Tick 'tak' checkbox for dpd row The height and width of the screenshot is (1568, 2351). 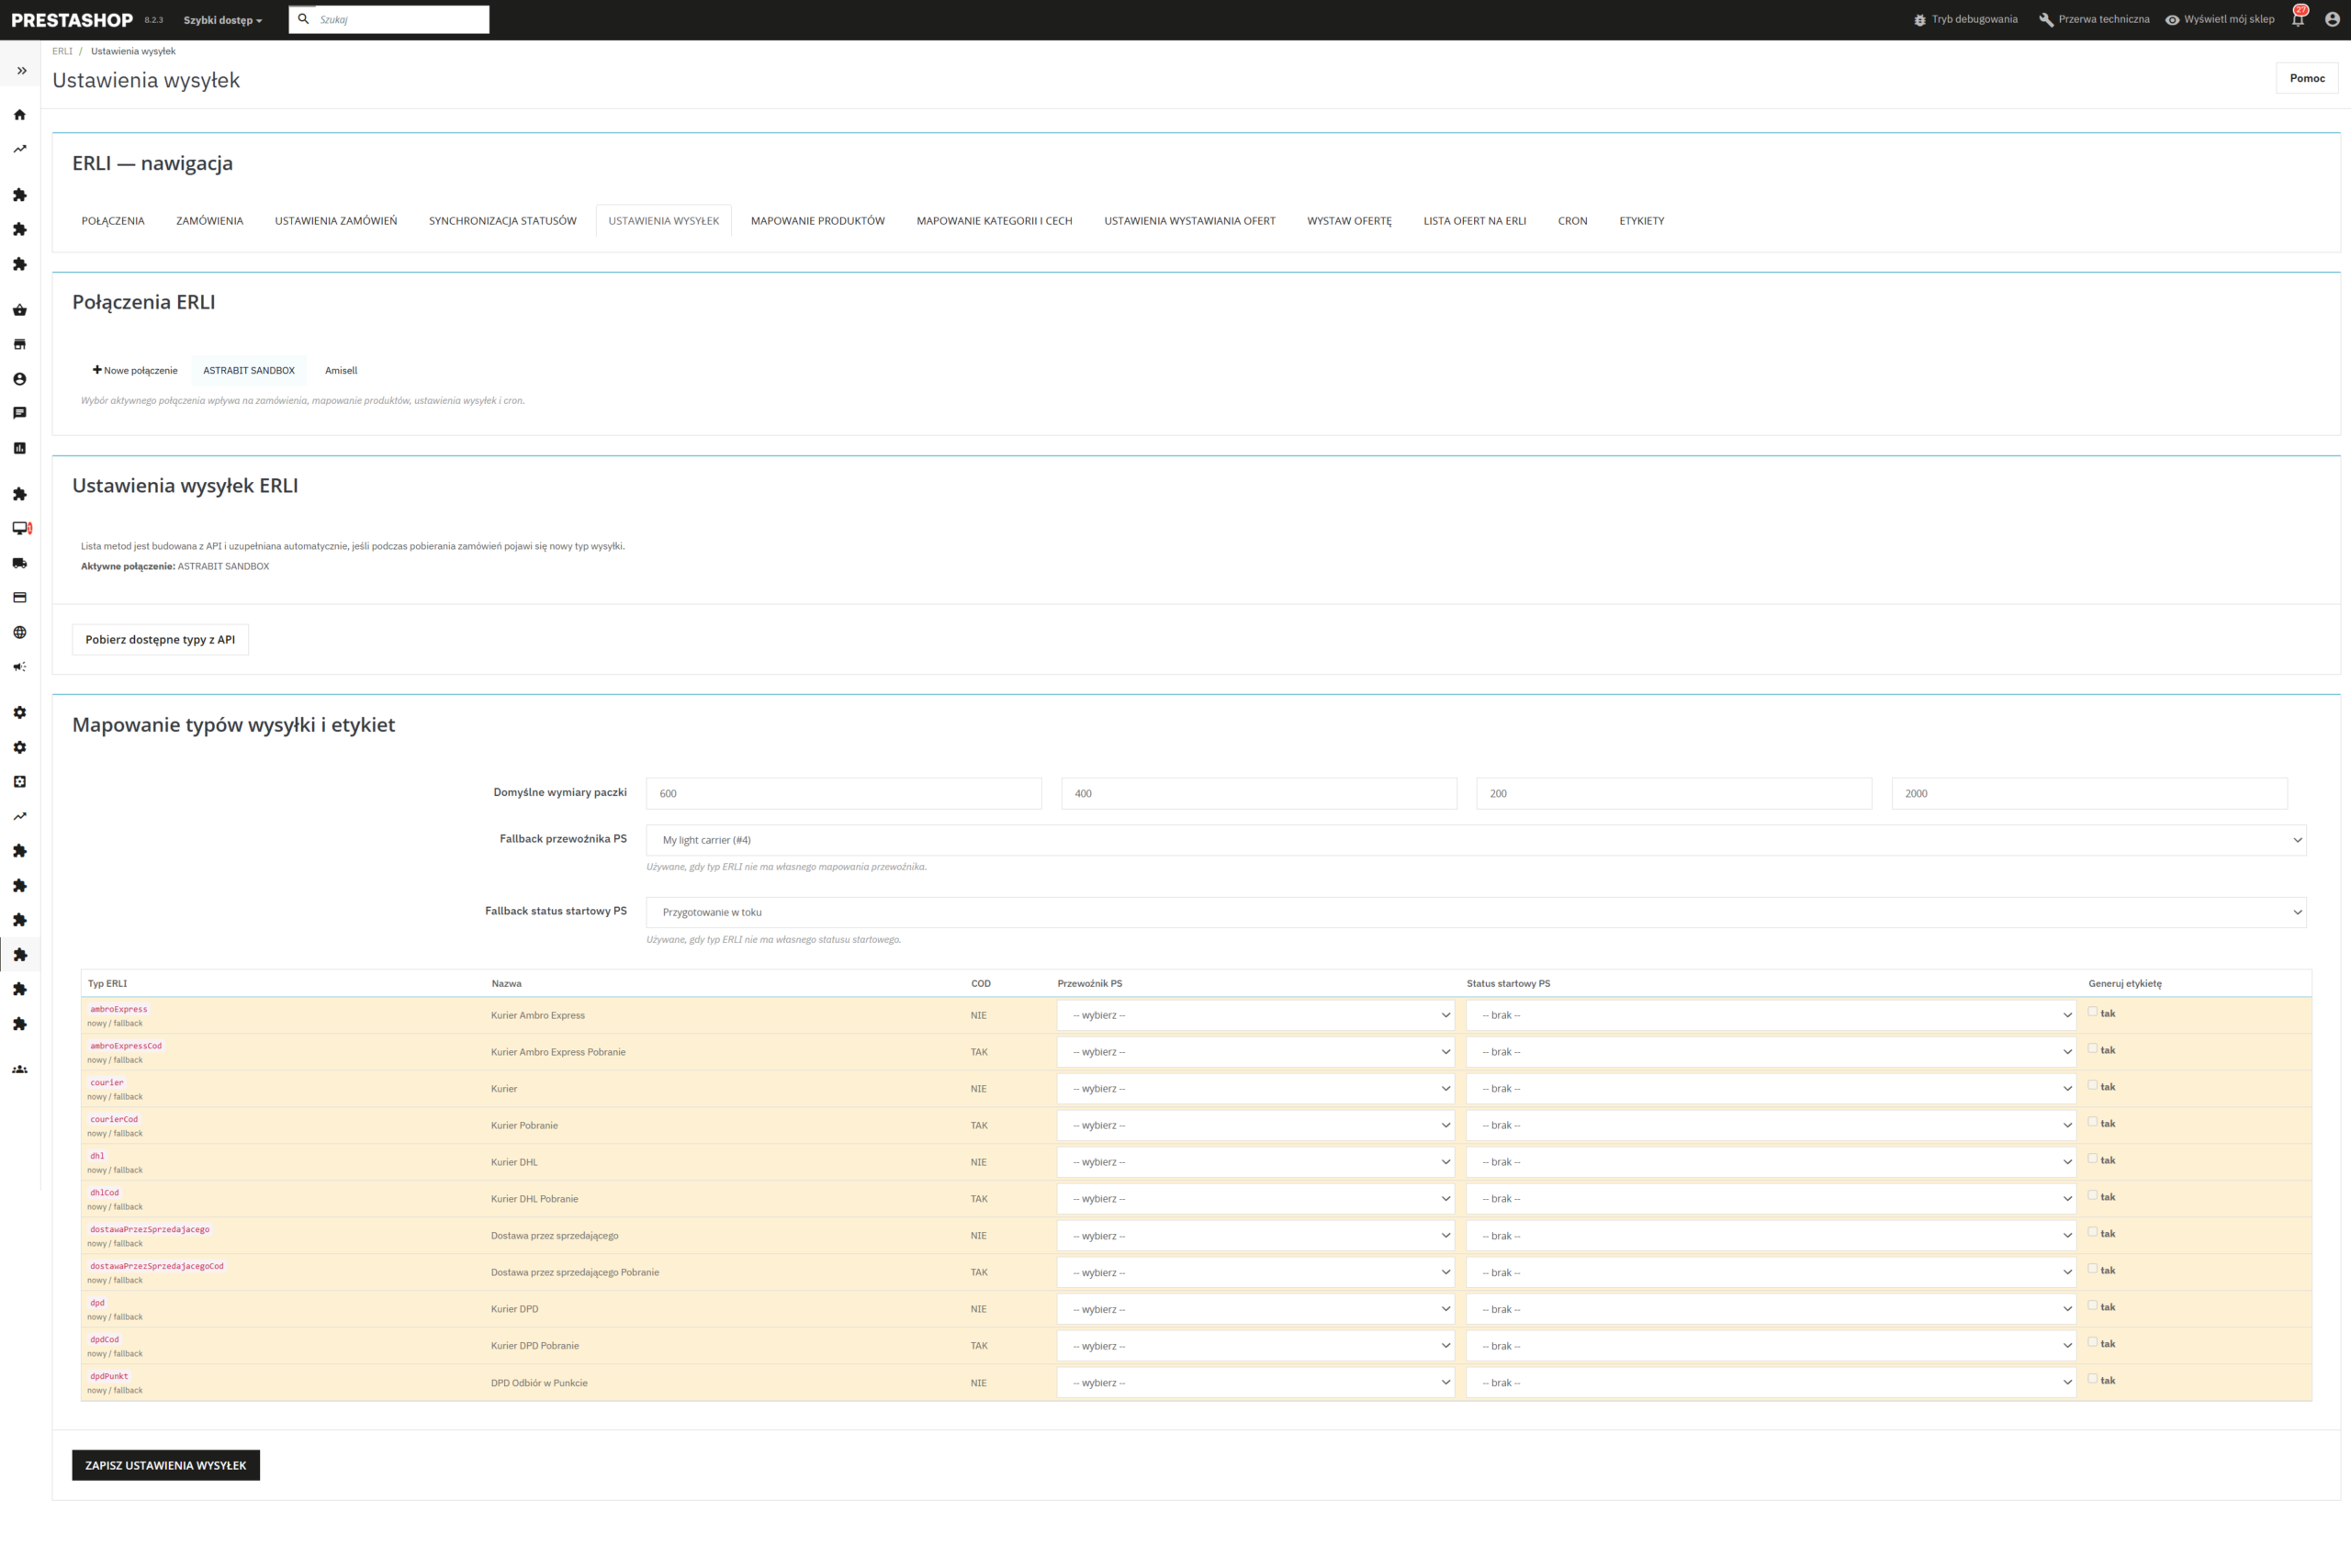coord(2092,1306)
